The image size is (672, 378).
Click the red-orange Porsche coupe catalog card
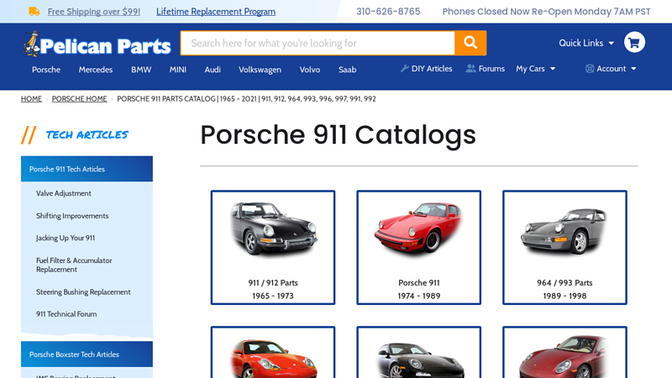click(x=272, y=352)
